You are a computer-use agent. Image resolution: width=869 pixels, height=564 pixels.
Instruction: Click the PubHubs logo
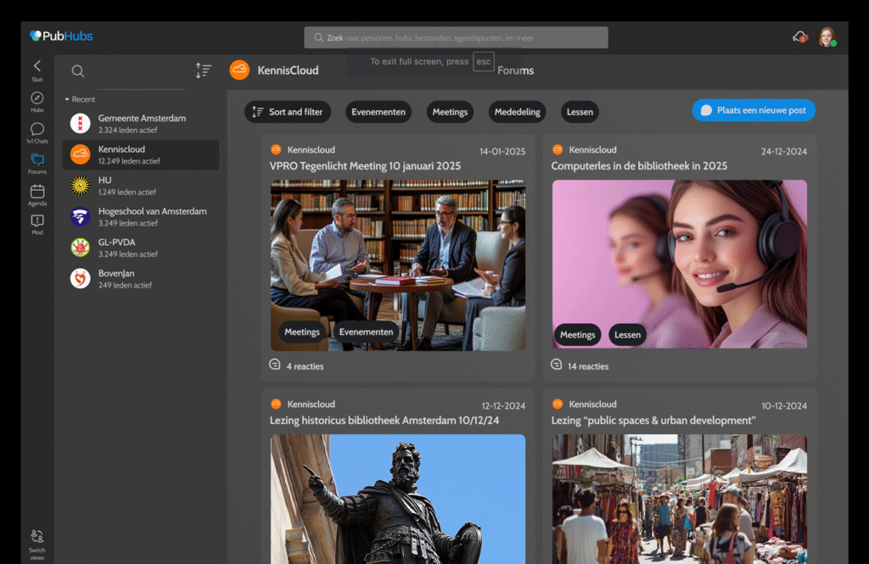[61, 36]
